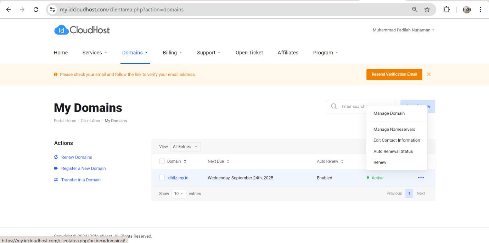Select Manage Nameservers from context menu
Viewport: 489px width, 243px height.
click(x=394, y=129)
